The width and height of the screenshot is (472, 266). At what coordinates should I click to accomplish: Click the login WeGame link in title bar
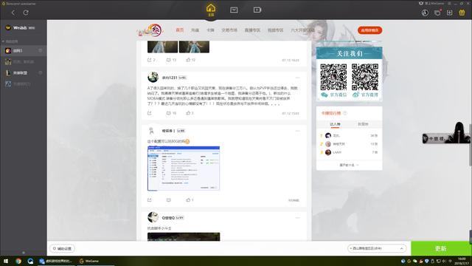coord(431,3)
